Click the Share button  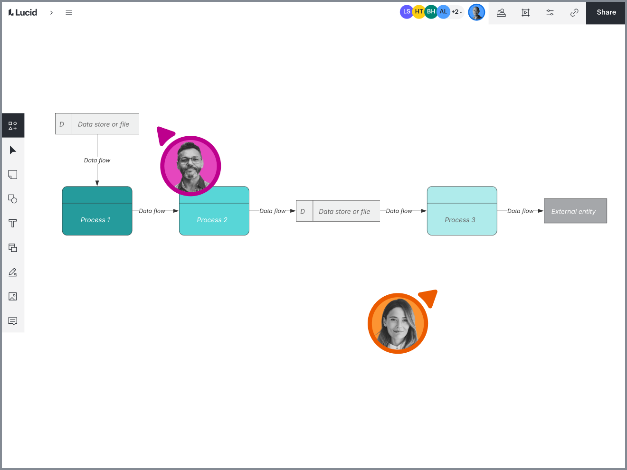click(606, 13)
